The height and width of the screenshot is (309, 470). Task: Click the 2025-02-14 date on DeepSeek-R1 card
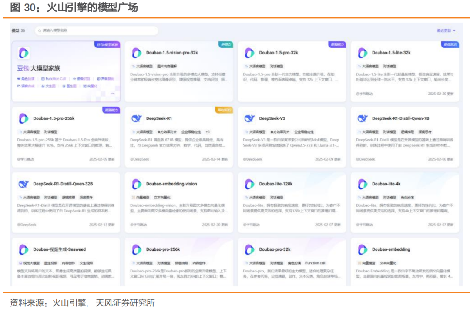click(215, 159)
